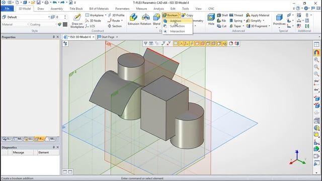Screen dimensions: 322x181
Task: Toggle the first highlighted selection filter button
Action: [x=176, y=43]
